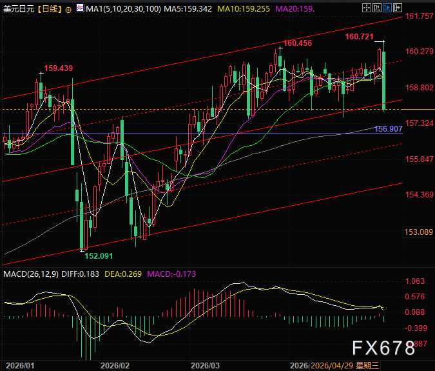Screen dimensions: 435x371
Task: Click the 160.721 high price marker
Action: [359, 37]
